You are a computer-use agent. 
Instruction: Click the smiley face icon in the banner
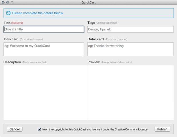[8, 13]
